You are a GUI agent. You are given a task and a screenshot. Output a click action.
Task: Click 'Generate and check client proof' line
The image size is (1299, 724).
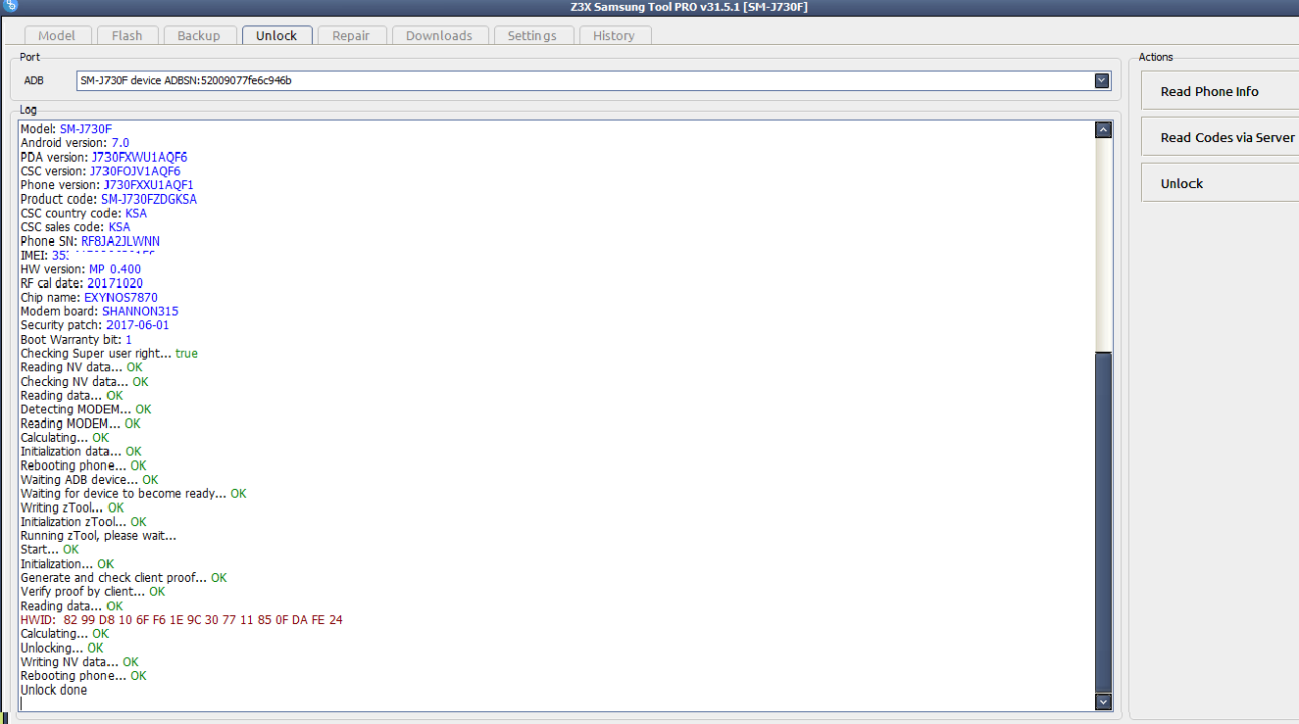tap(124, 577)
